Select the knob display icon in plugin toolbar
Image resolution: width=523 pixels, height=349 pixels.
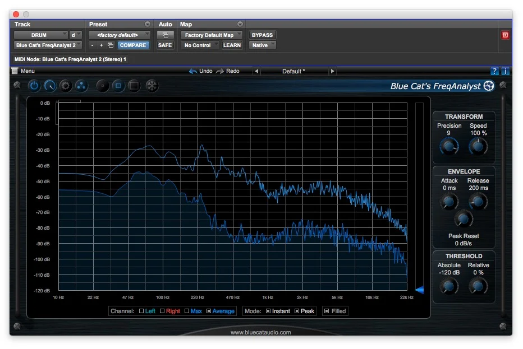(49, 86)
